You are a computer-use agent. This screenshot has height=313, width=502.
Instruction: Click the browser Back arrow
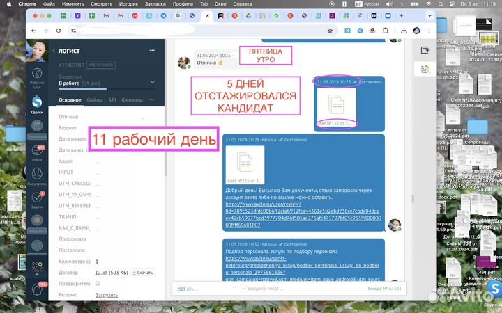pyautogui.click(x=33, y=31)
